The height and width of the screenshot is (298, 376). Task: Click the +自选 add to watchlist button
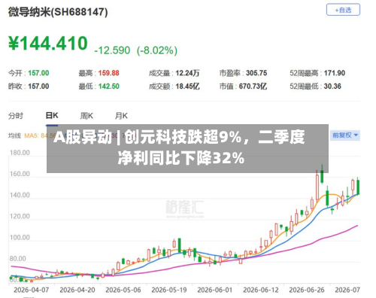(x=343, y=10)
